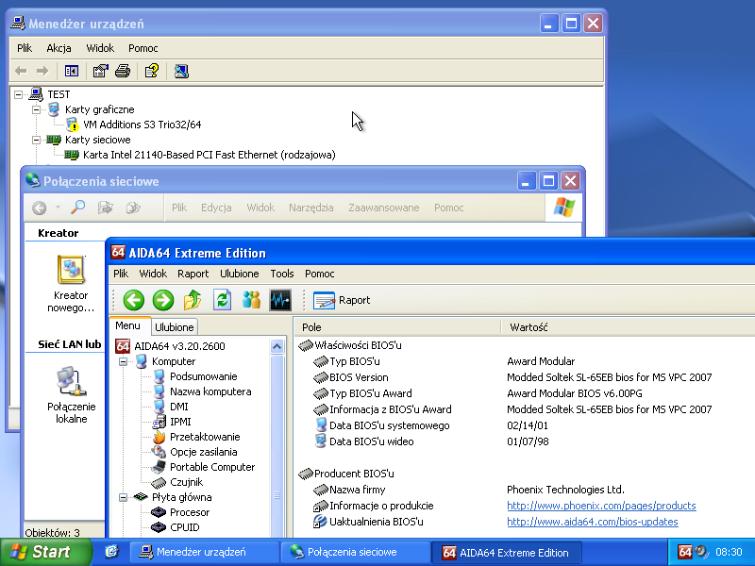This screenshot has width=755, height=566.
Task: Click AIDA64 users/manage toolbar icon
Action: point(251,300)
